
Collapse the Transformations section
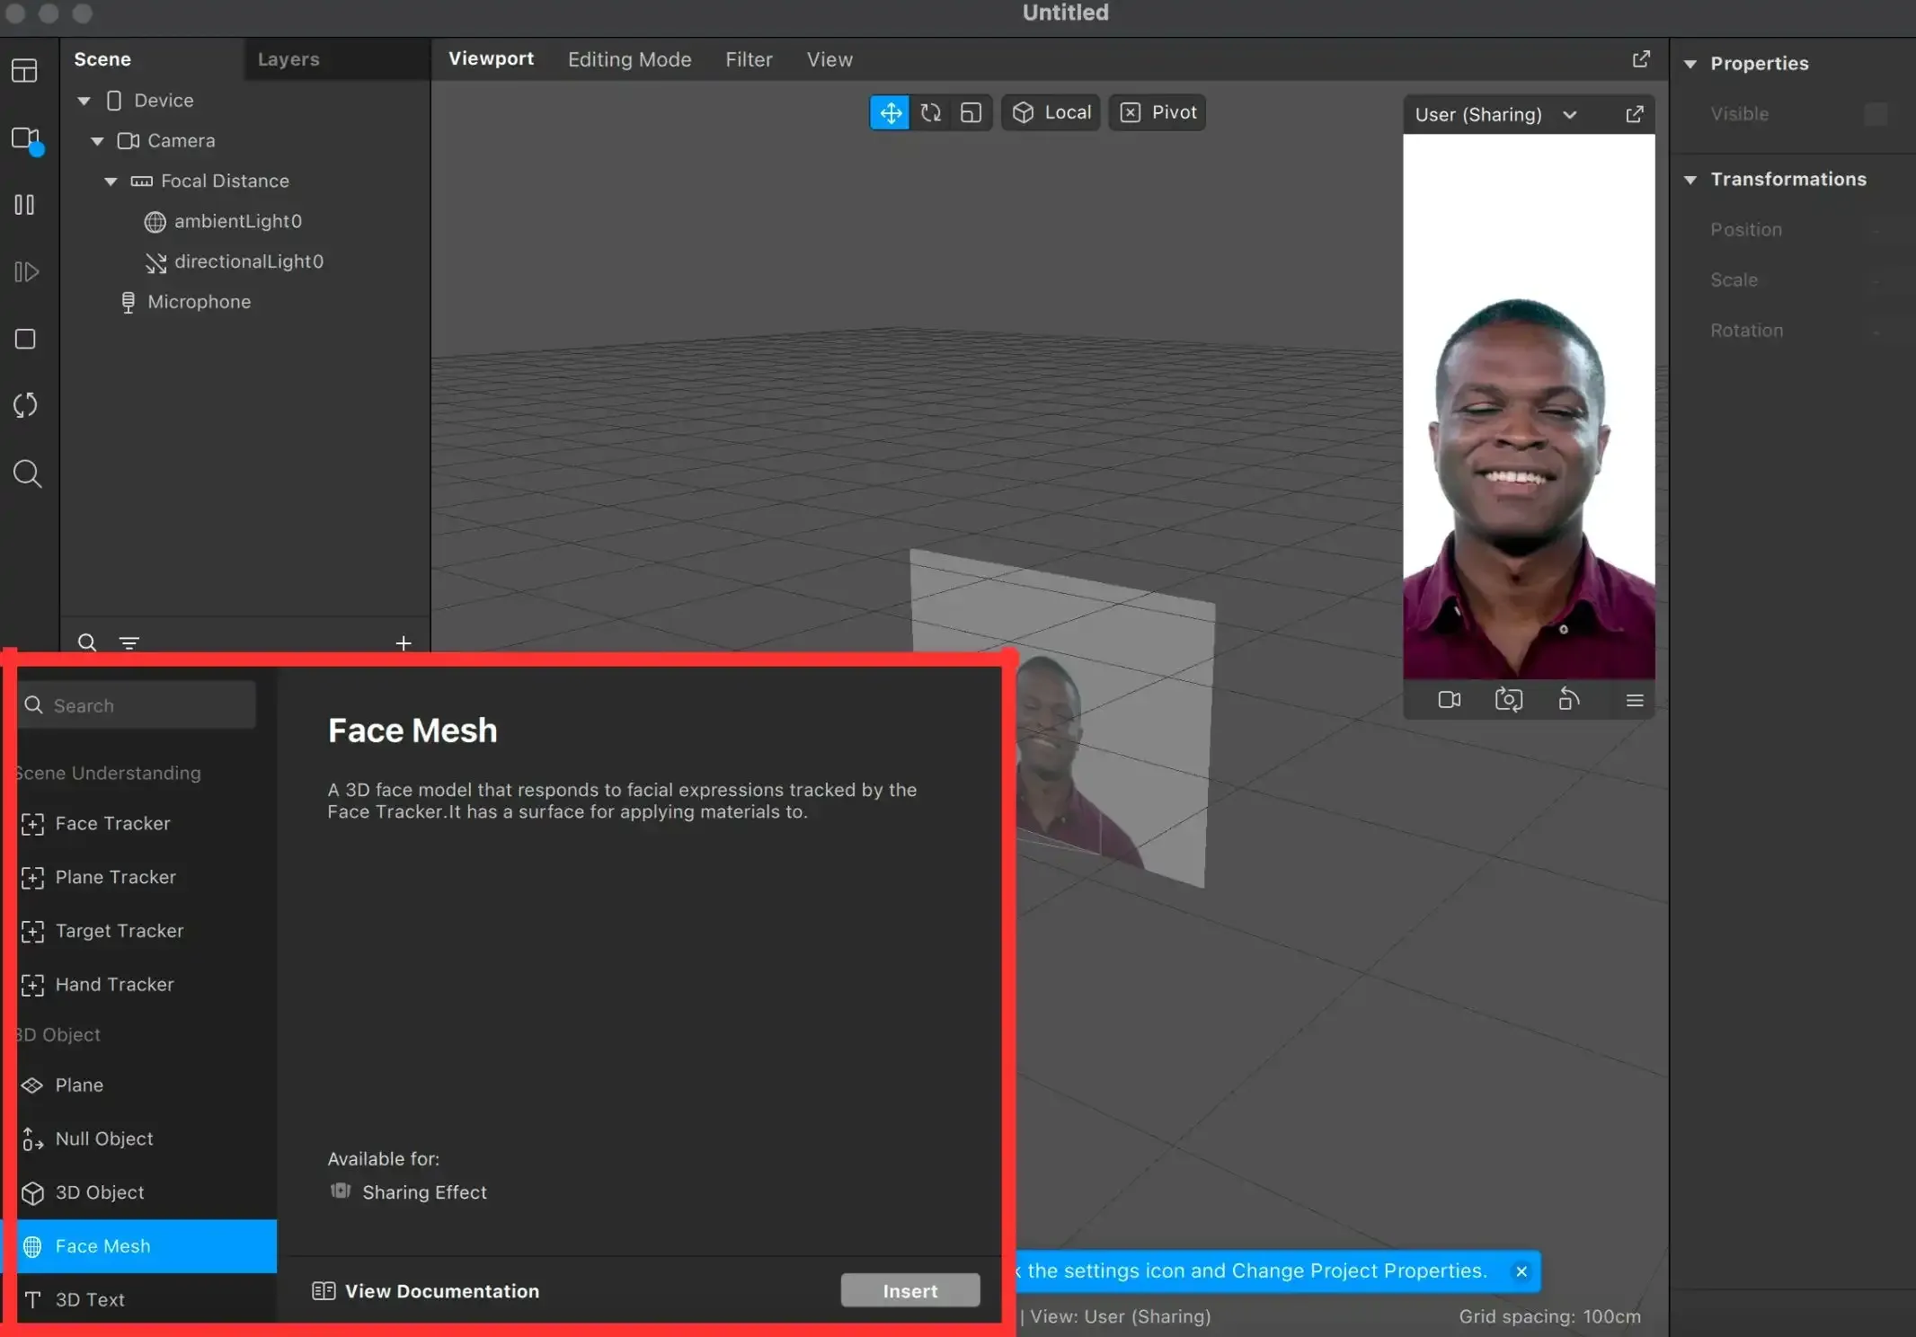click(x=1690, y=180)
